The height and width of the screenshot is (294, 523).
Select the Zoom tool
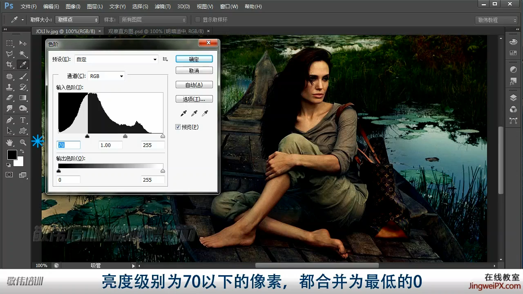(23, 143)
